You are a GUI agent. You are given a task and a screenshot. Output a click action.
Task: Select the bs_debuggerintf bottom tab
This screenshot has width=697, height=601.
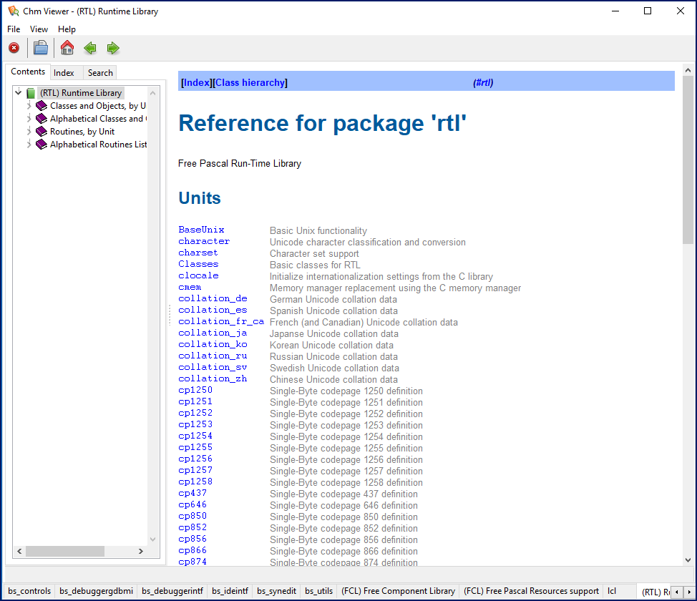172,591
